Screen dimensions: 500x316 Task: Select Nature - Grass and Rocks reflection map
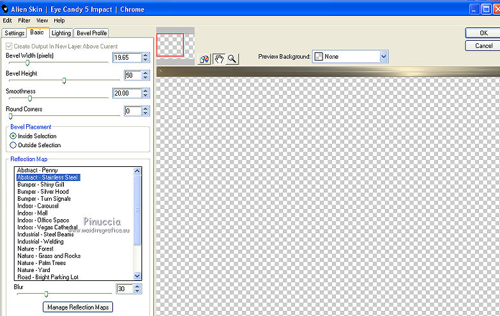pos(49,255)
